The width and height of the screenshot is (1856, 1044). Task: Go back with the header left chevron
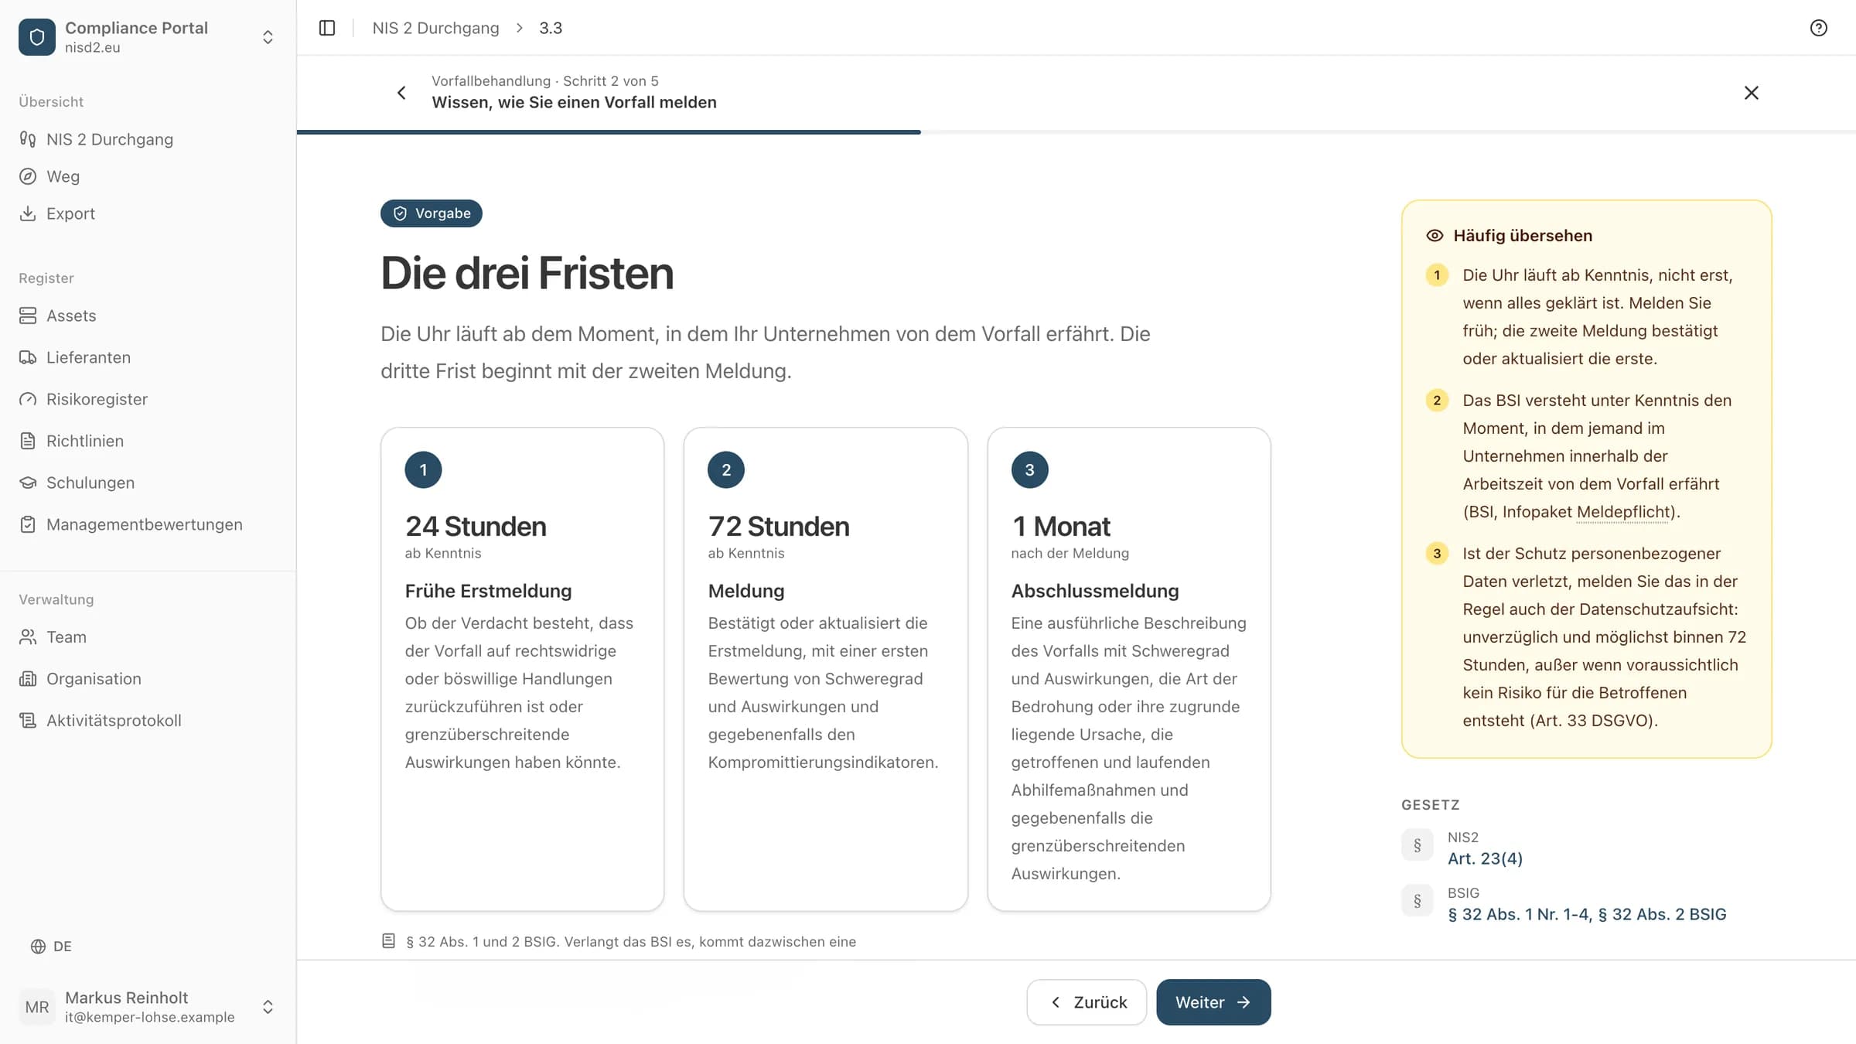(x=401, y=93)
